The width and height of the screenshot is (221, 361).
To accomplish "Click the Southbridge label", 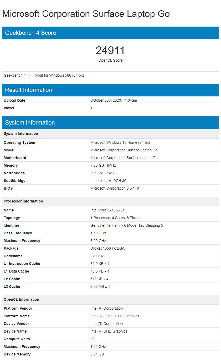I will tap(14, 181).
